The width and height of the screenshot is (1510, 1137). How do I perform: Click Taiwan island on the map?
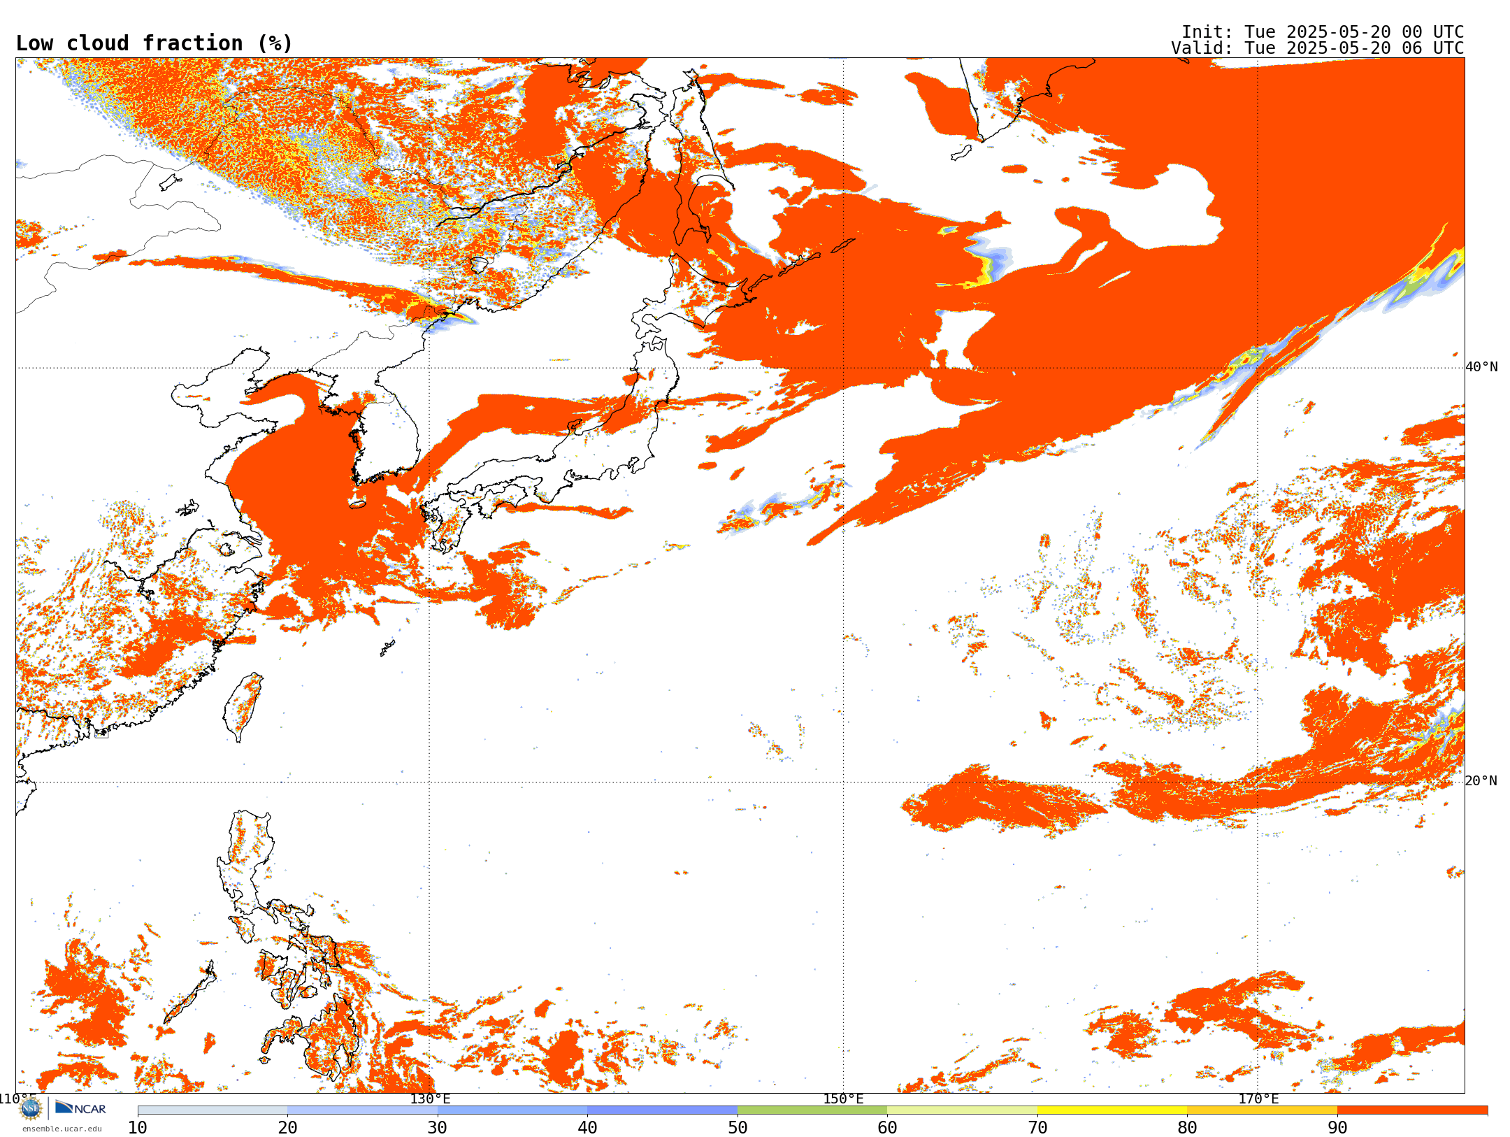click(x=243, y=706)
